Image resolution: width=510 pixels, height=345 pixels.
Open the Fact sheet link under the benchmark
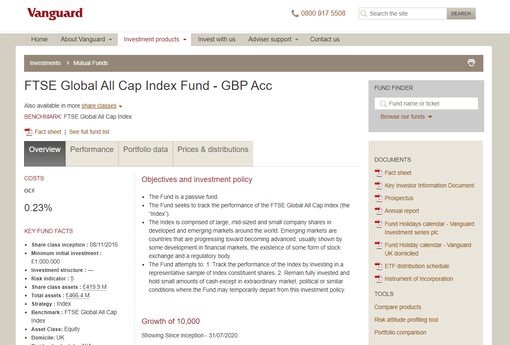point(48,132)
